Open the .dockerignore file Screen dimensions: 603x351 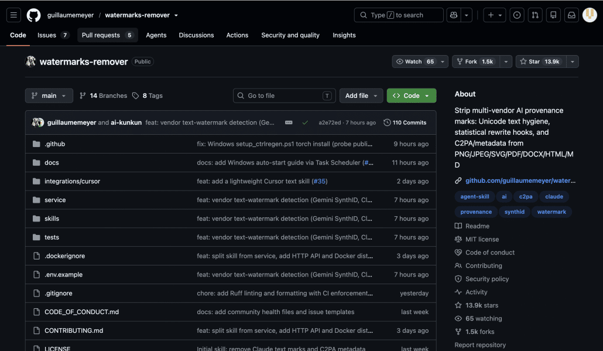(x=64, y=256)
